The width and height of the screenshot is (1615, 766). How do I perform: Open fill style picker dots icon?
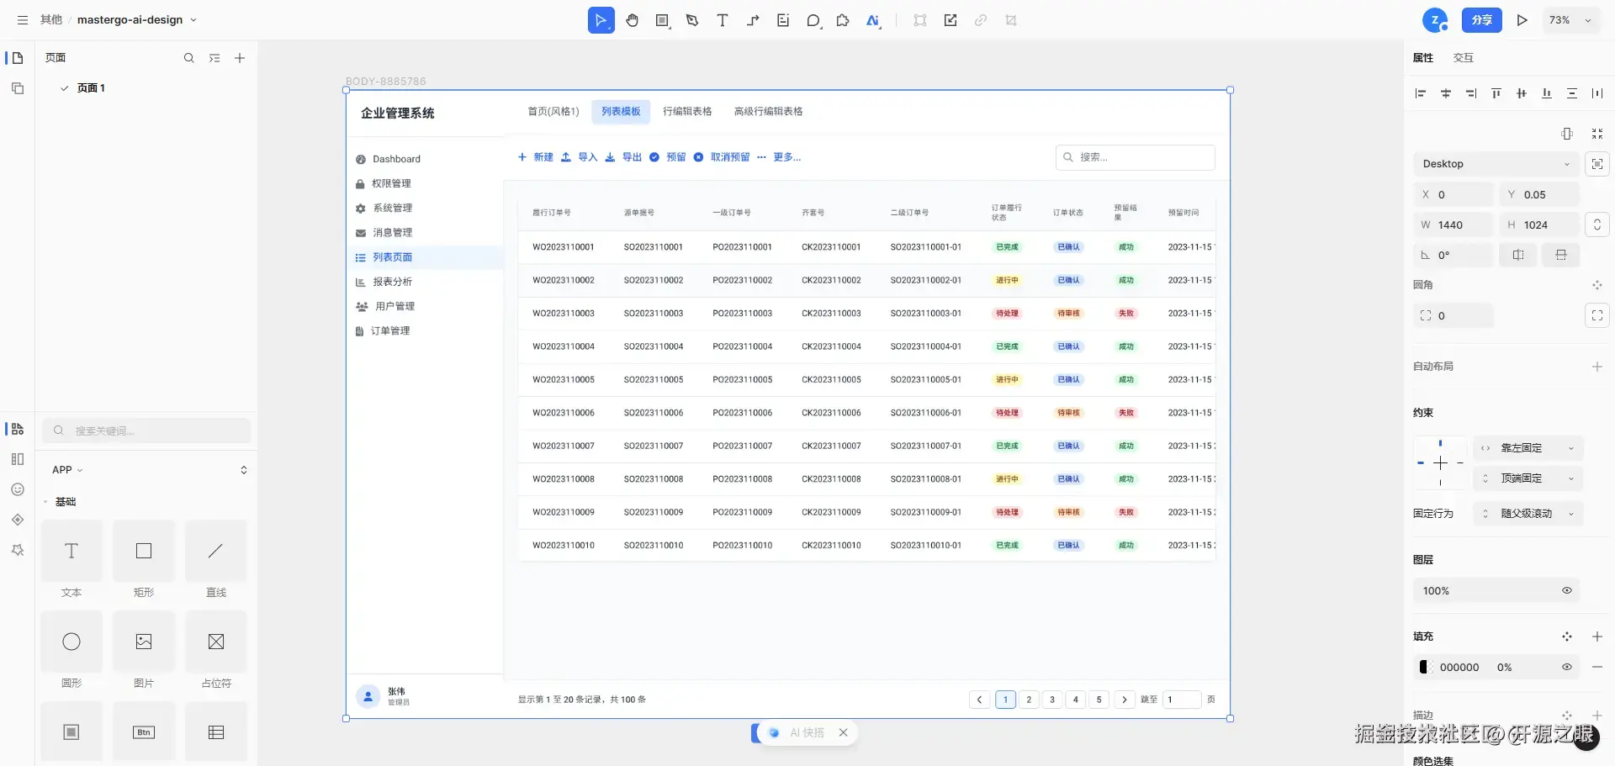click(1567, 637)
